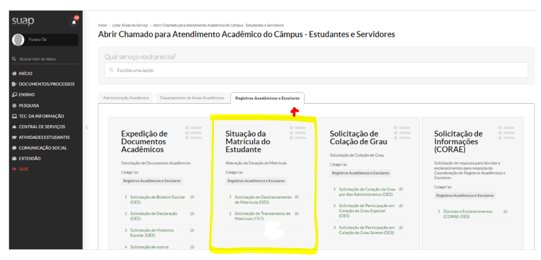Click the list icon on Solicitação de Colação card
Image resolution: width=541 pixels, height=260 pixels.
click(402, 132)
